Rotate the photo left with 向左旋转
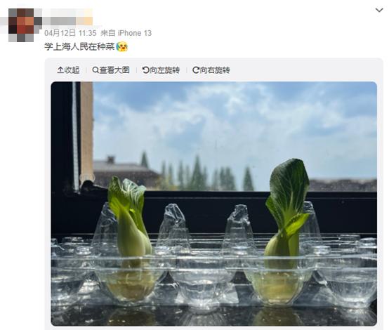 pyautogui.click(x=161, y=70)
